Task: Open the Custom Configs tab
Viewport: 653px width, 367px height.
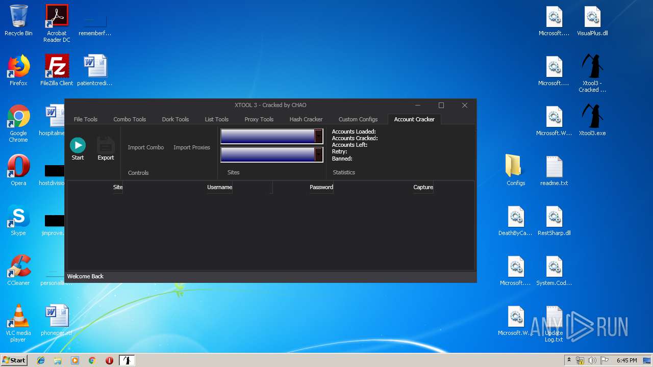Action: [358, 119]
